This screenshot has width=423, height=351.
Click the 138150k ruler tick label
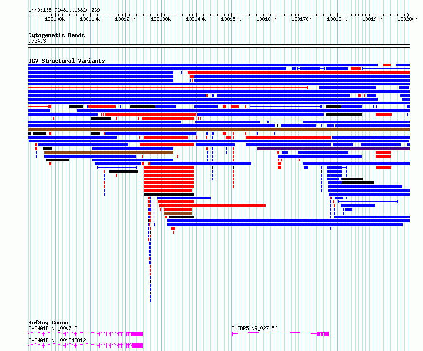coord(231,19)
